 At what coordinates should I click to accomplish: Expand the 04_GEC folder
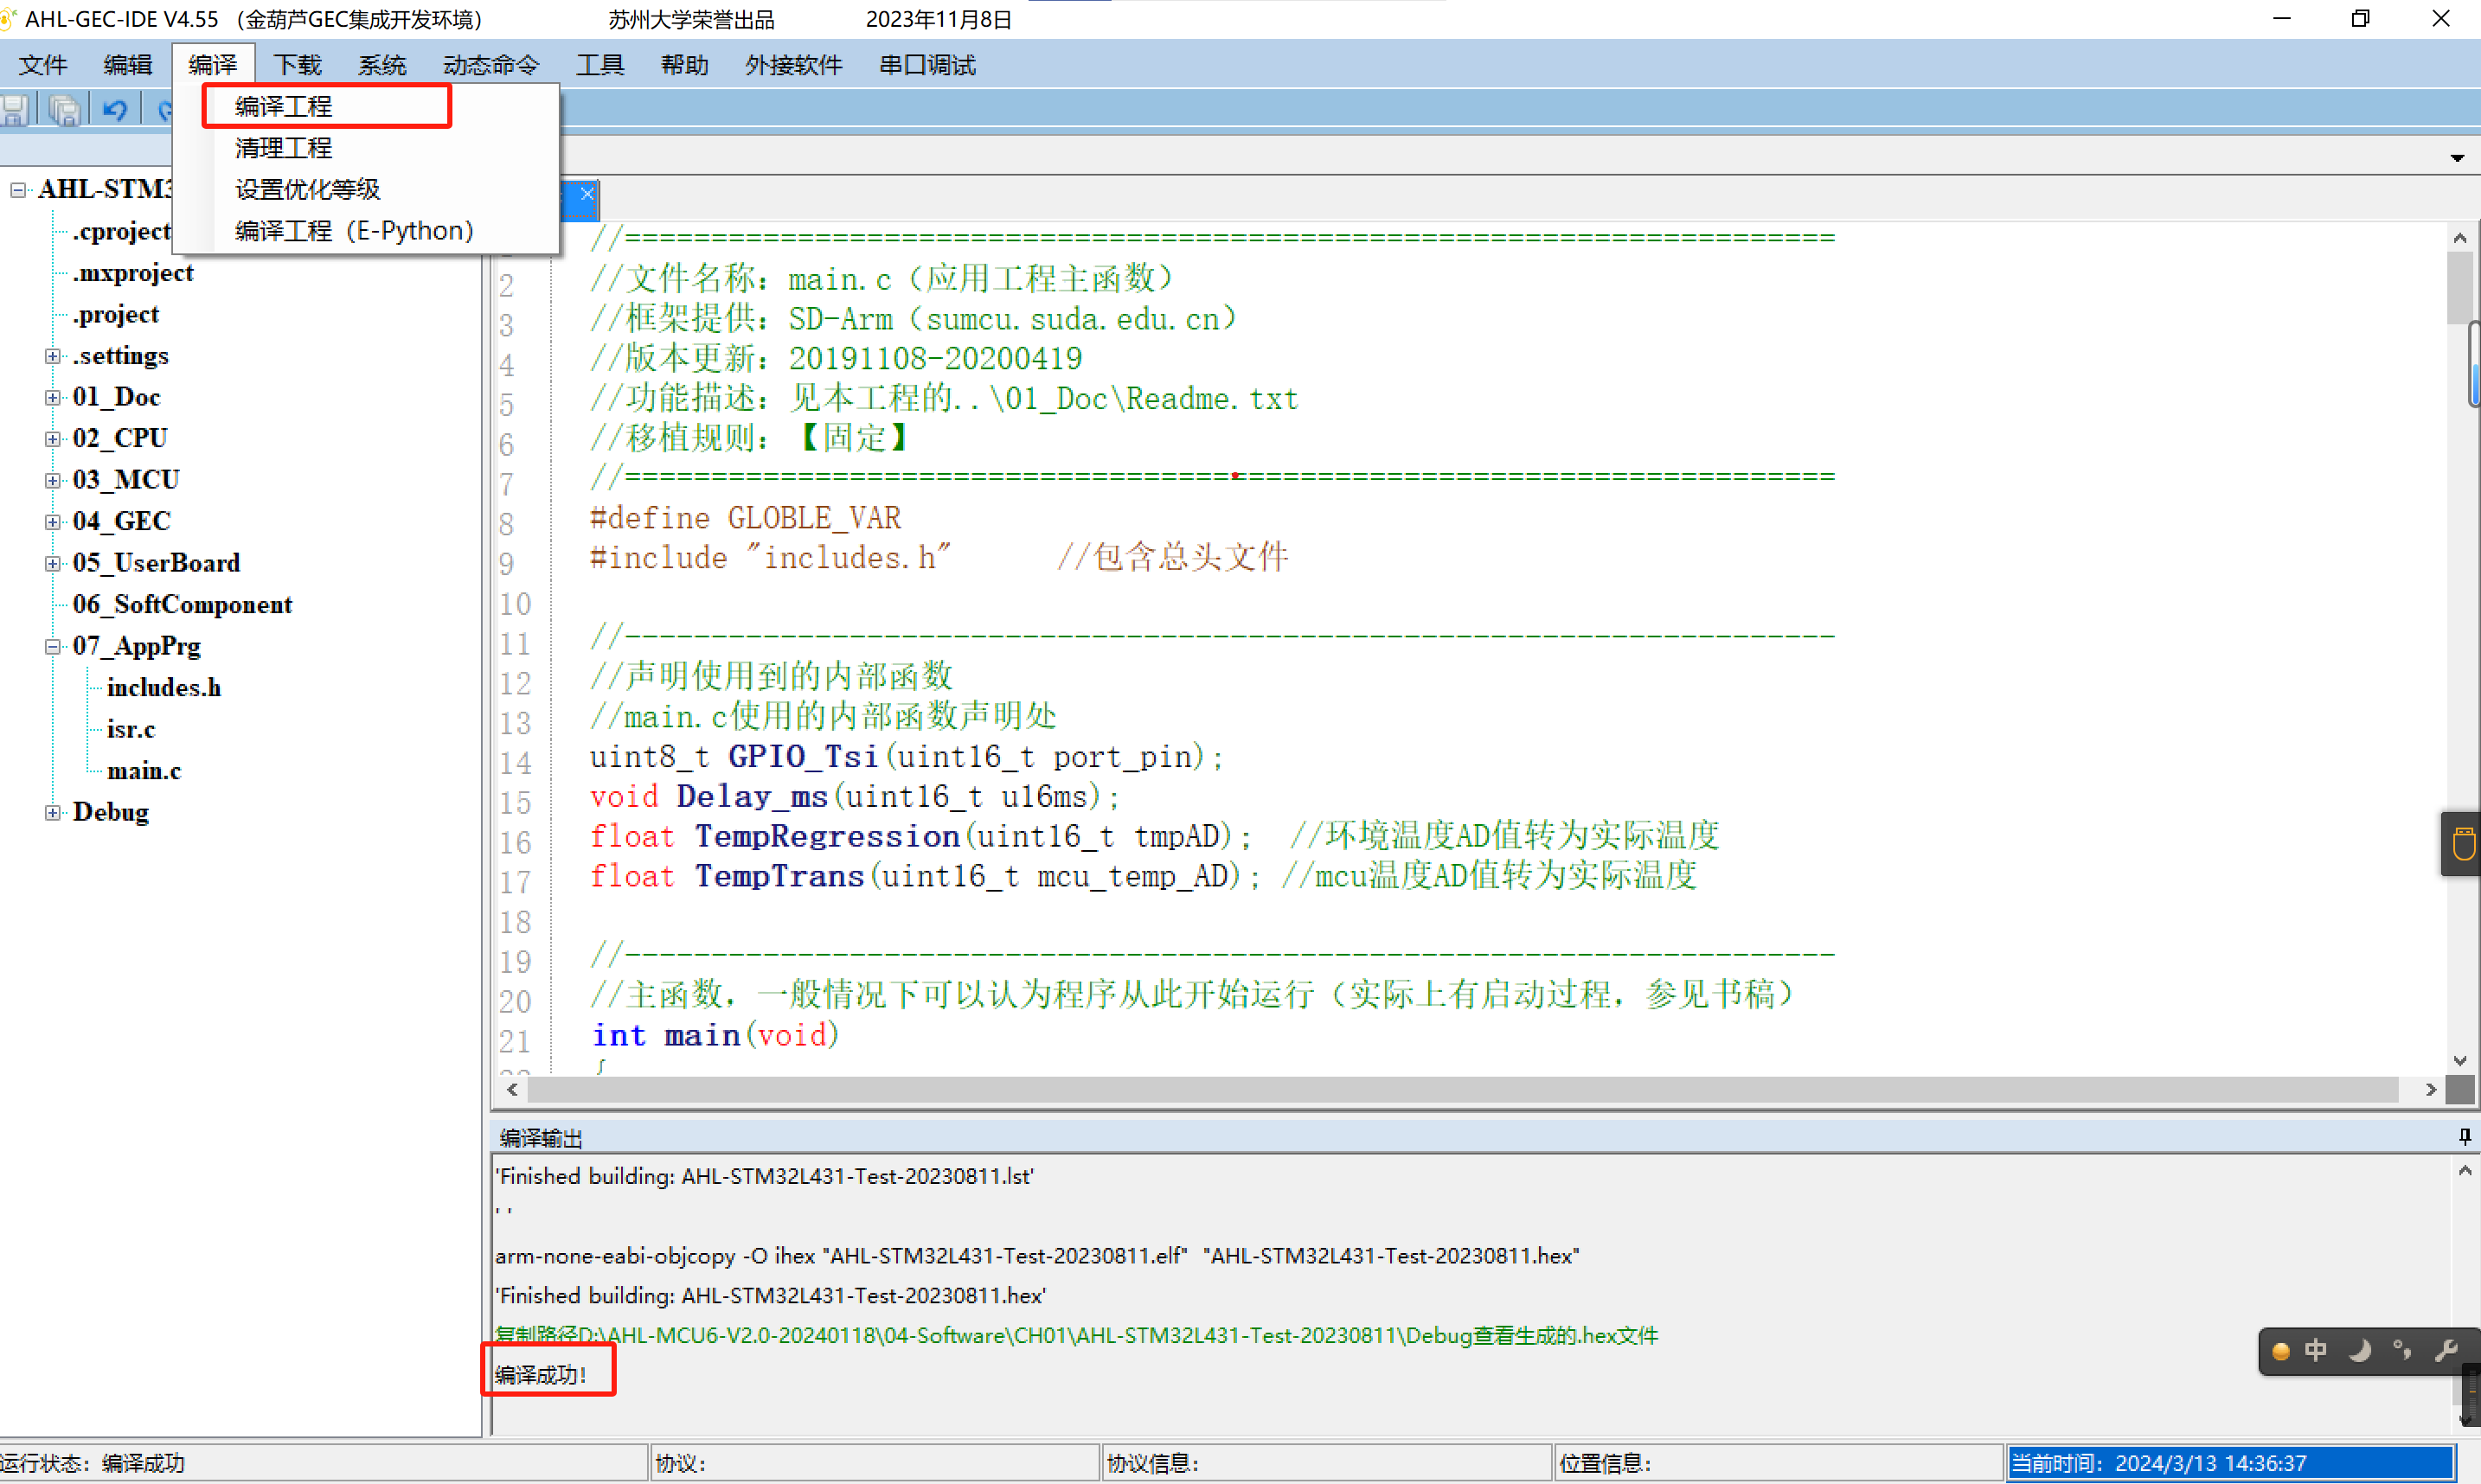coord(53,522)
